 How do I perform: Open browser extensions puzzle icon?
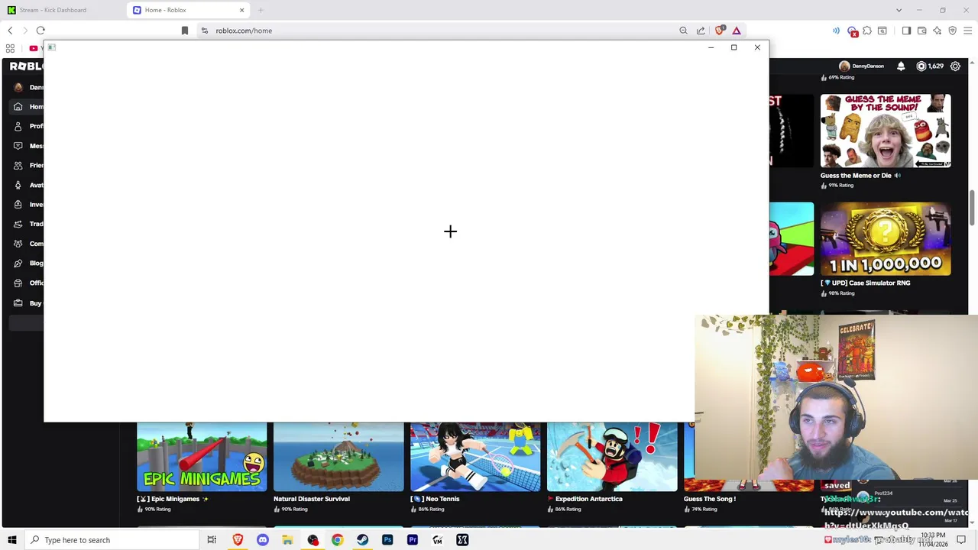(867, 31)
